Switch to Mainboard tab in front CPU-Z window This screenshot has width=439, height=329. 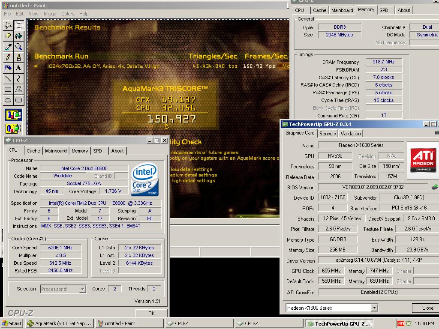tap(56, 151)
